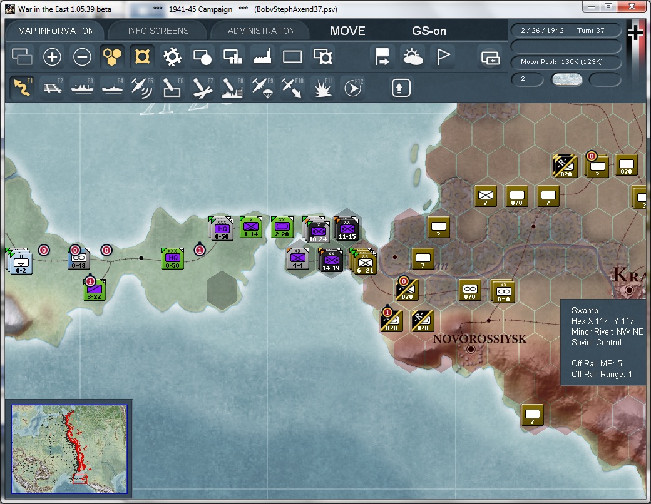
Task: Click the boxed up-arrow icon
Action: 401,88
